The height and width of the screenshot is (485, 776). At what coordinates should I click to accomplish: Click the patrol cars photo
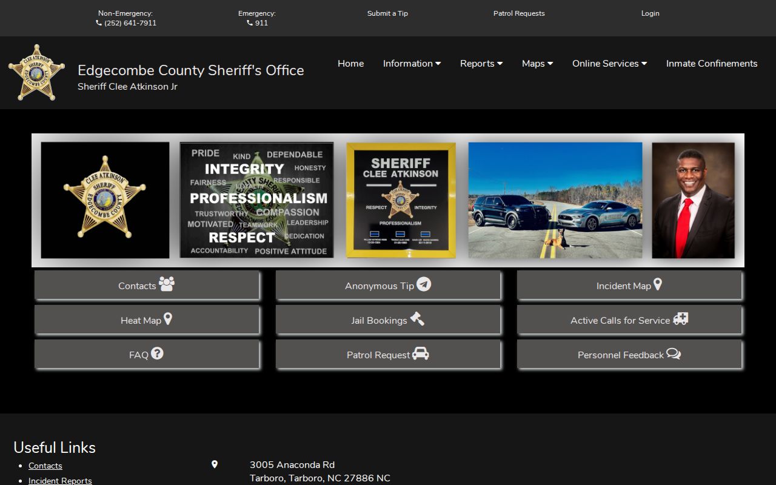click(x=555, y=200)
